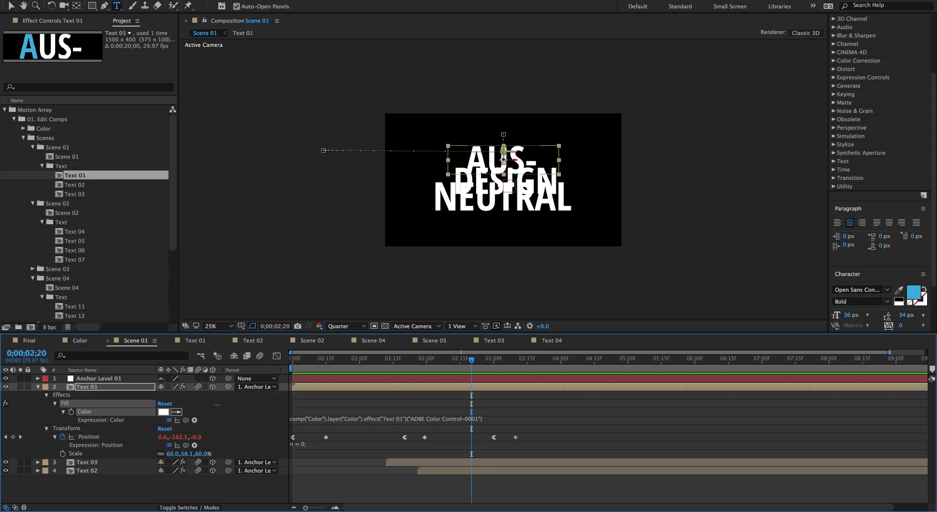Click the motion blur enable icon in timeline
This screenshot has width=937, height=512.
[x=260, y=355]
